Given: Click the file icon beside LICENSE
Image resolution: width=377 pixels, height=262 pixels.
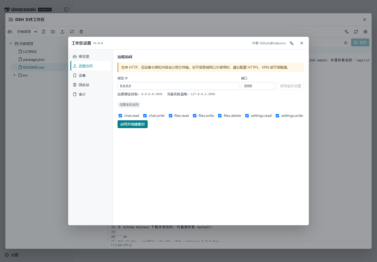Looking at the screenshot, I should (x=20, y=52).
